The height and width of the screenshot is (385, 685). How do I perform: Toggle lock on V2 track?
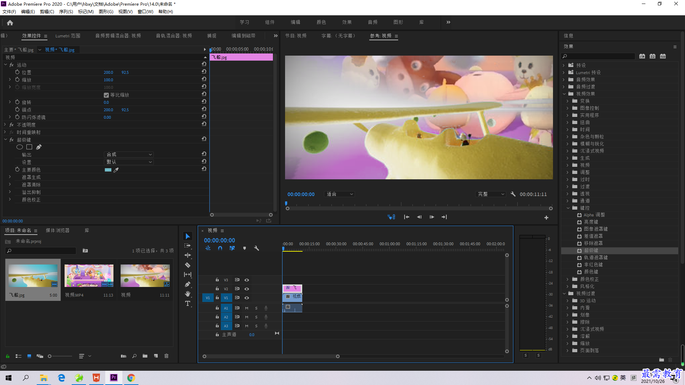pyautogui.click(x=217, y=289)
